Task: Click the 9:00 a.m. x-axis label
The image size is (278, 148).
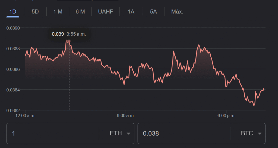Action: (126, 116)
